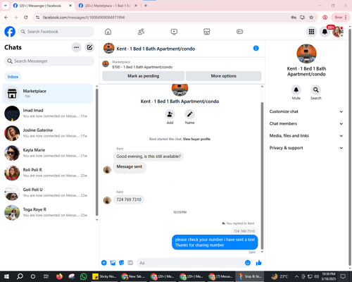Viewport: 352px width, 282px height.
Task: Click conversation messages scrollbar
Action: click(x=262, y=176)
